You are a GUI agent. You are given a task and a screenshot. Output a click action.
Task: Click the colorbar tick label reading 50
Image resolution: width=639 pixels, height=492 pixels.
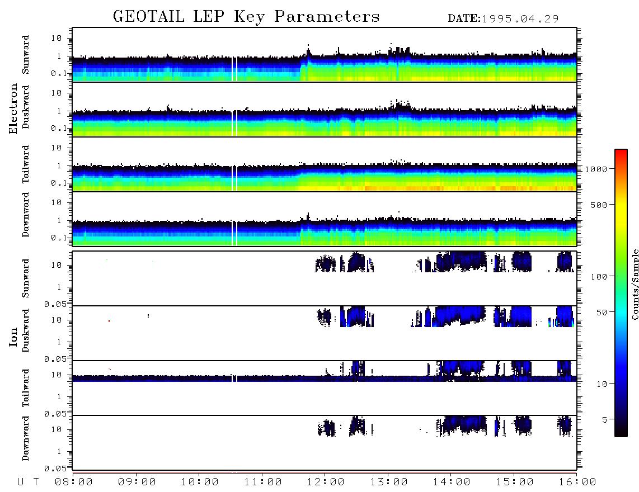[x=602, y=313]
